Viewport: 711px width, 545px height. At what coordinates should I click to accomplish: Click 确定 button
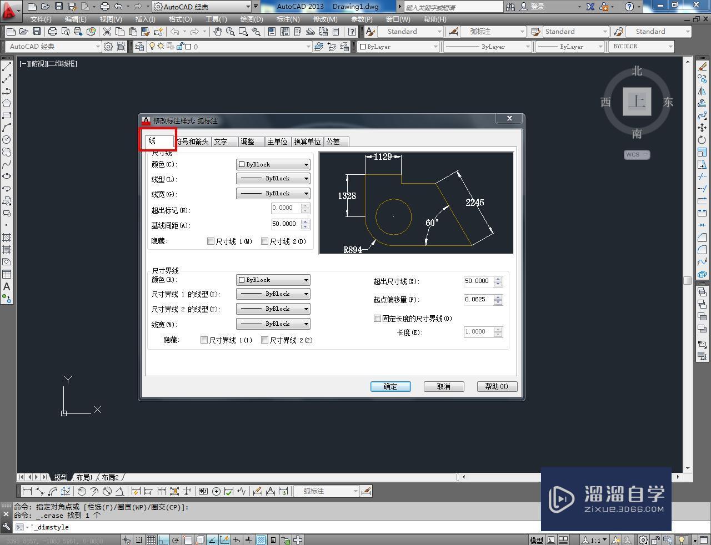pos(390,386)
